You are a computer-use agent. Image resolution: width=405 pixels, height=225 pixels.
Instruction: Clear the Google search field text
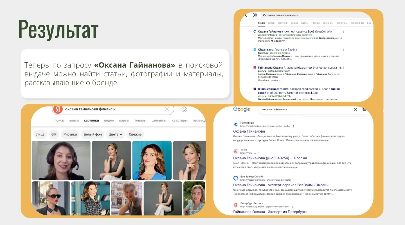coord(355,109)
